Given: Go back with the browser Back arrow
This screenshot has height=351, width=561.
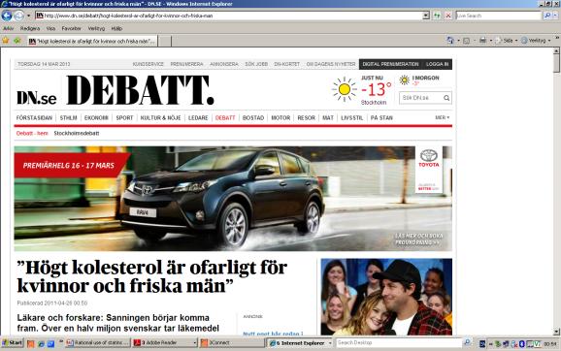Looking at the screenshot, I should [7, 16].
